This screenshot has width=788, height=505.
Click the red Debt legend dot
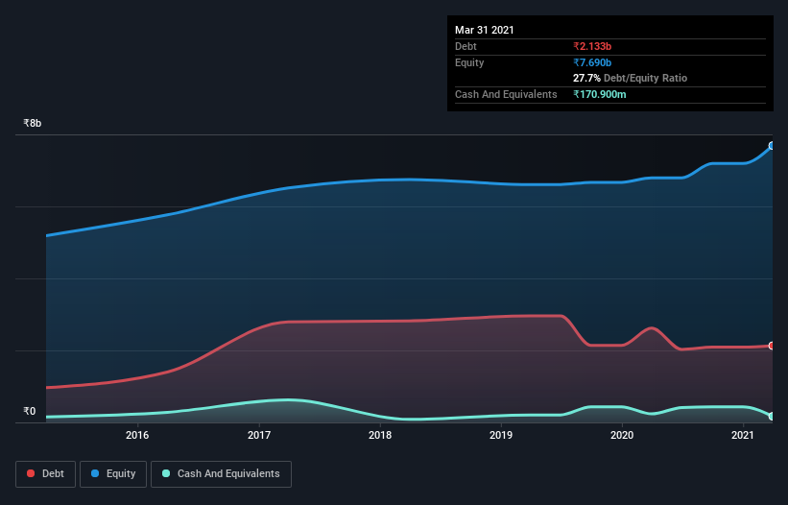pyautogui.click(x=31, y=473)
